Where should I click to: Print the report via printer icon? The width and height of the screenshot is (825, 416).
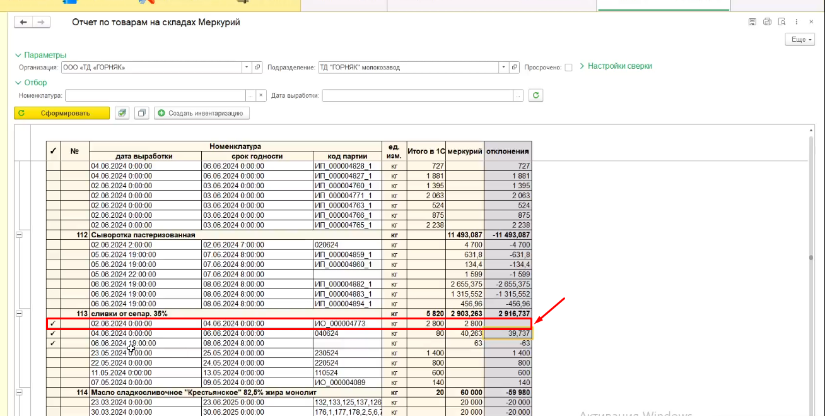click(x=767, y=22)
